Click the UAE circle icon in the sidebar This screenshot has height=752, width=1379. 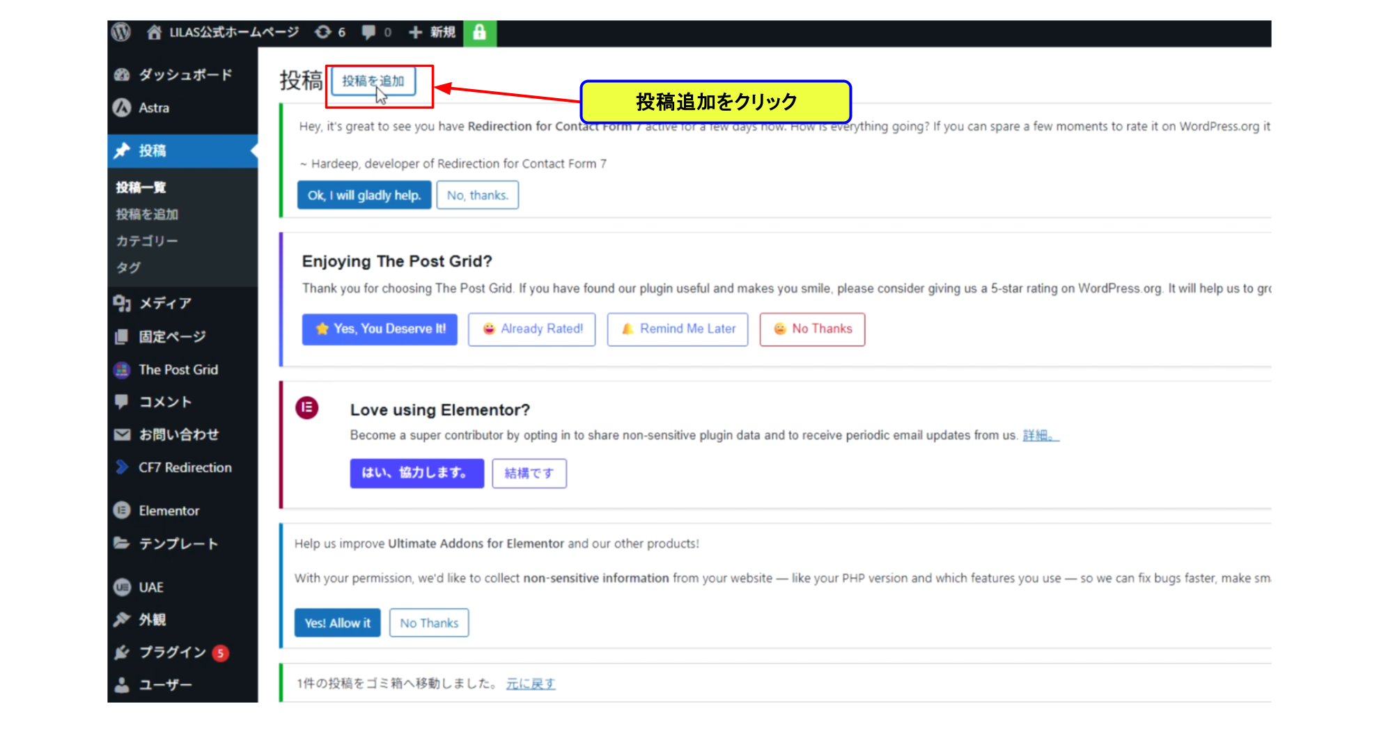[x=122, y=587]
